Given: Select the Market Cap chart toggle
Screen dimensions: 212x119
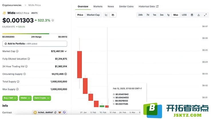Looking at the screenshot, I should (93, 15).
